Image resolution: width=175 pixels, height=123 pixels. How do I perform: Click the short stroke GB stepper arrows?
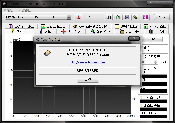coord(155,62)
